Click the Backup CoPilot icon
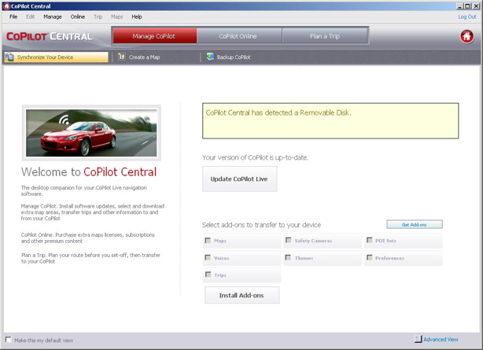 pos(210,57)
